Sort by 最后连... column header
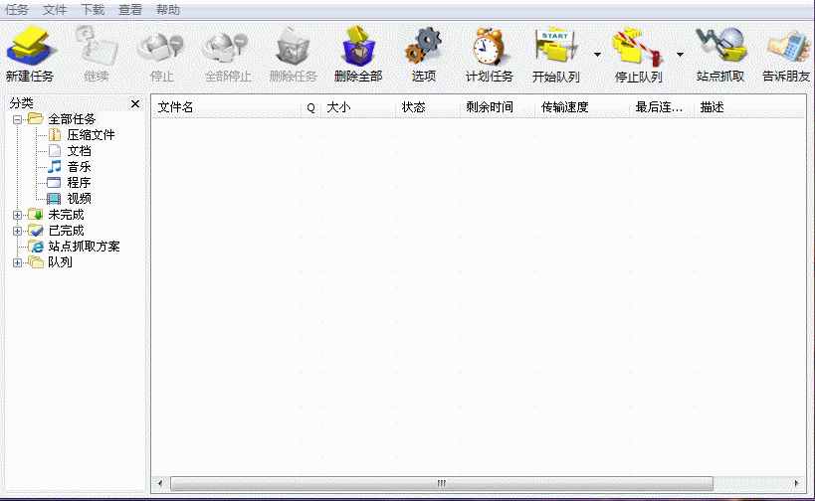This screenshot has width=815, height=501. (x=662, y=107)
